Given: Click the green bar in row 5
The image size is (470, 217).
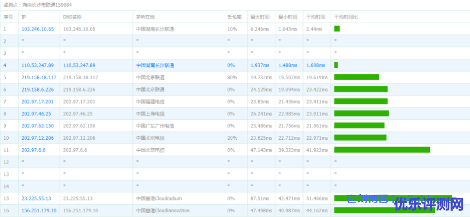Looking at the screenshot, I should point(356,77).
